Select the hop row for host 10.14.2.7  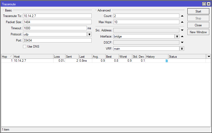106,61
